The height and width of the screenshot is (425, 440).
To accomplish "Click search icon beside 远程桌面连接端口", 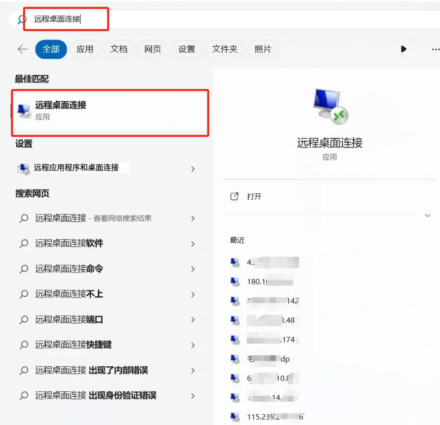I will (24, 319).
